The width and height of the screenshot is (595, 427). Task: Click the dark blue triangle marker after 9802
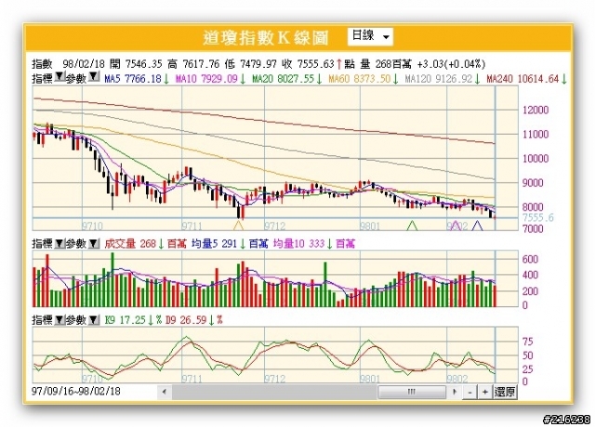pyautogui.click(x=477, y=226)
